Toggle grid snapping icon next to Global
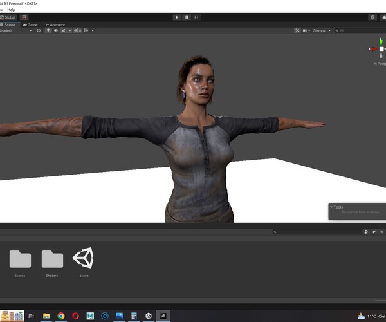The width and height of the screenshot is (386, 322). (24, 17)
